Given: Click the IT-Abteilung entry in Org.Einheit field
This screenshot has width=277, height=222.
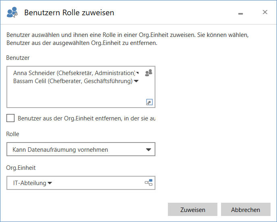Looking at the screenshot, I should tap(29, 183).
